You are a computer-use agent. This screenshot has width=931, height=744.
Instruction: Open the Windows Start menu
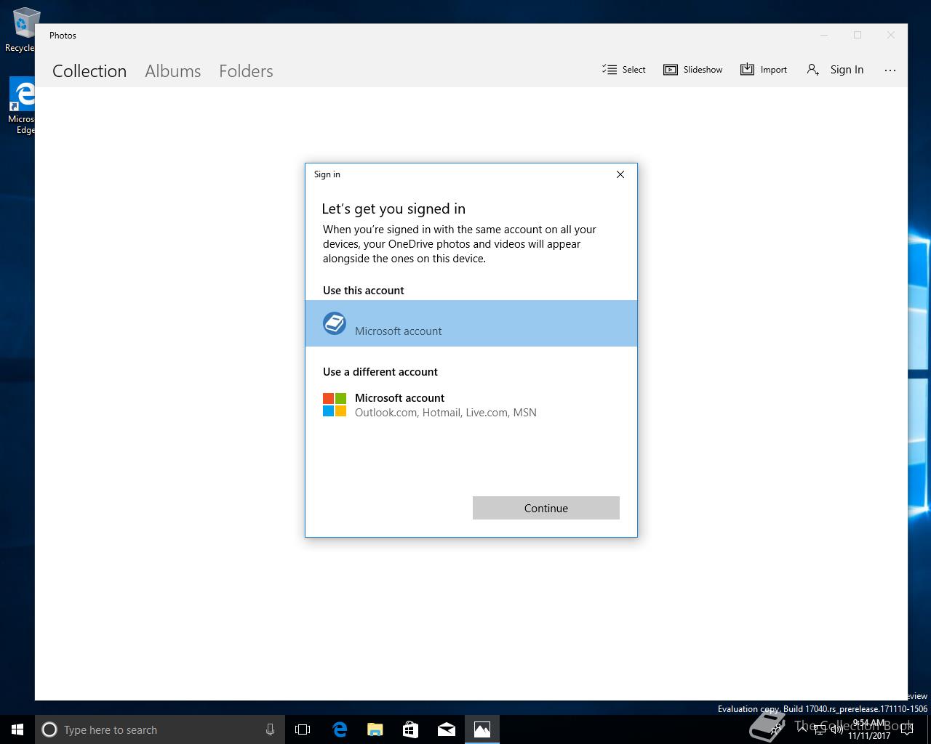tap(17, 729)
